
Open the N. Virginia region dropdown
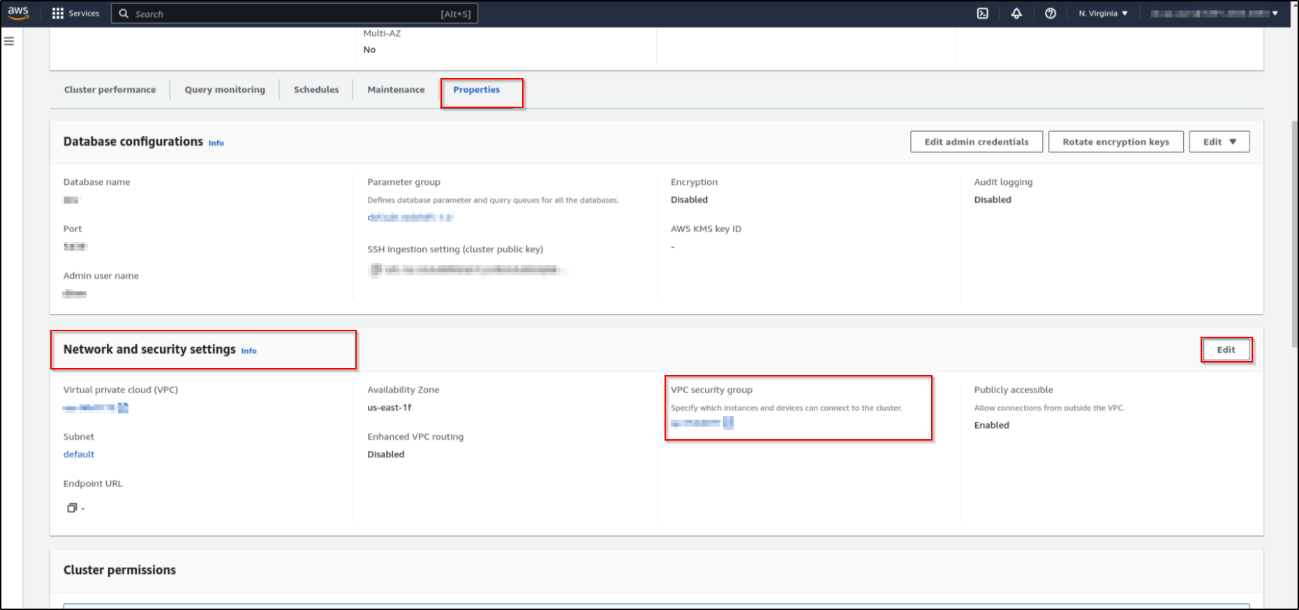point(1103,13)
